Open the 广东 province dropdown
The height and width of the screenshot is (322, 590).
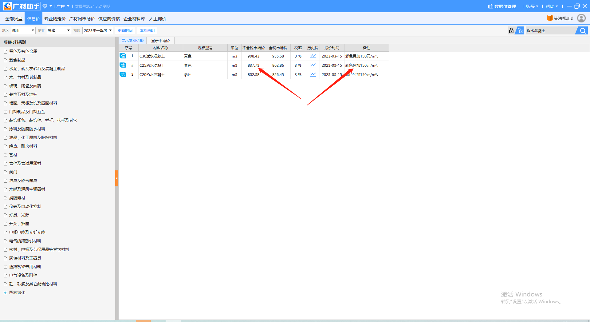pyautogui.click(x=63, y=6)
